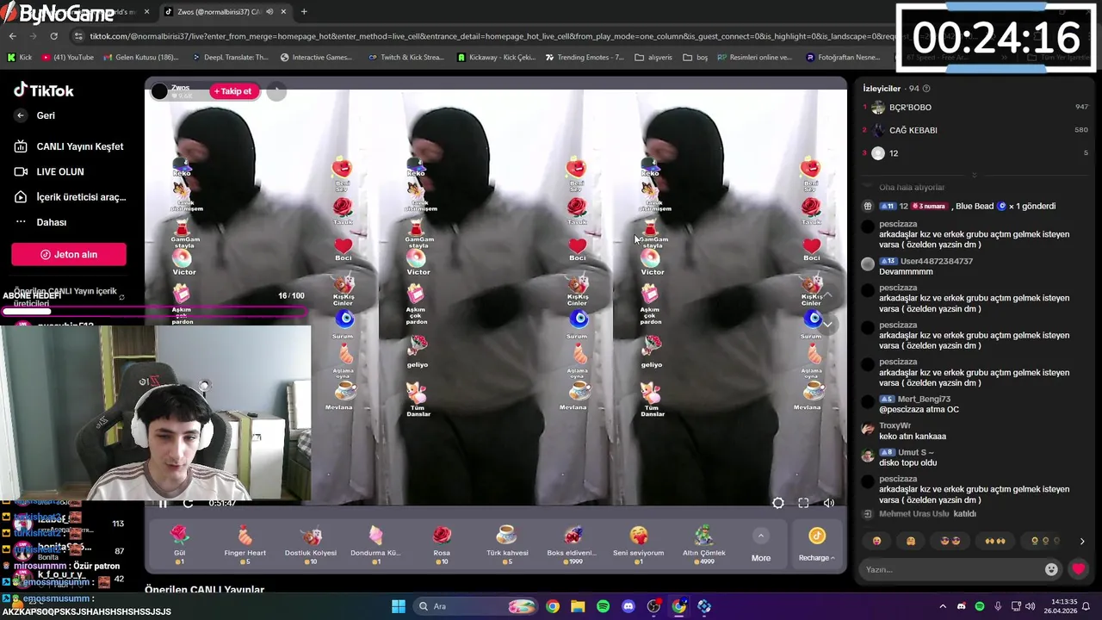
Task: Send the Türk kahvesi gift
Action: point(507,544)
